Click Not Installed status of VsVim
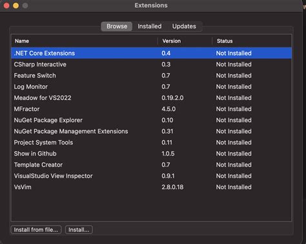 click(234, 187)
